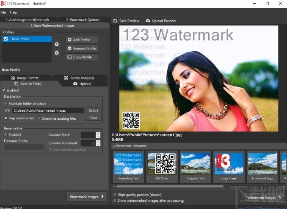The width and height of the screenshot is (287, 209).
Task: Toggle the New Profile checkbox in Profiles list
Action: 6,39
